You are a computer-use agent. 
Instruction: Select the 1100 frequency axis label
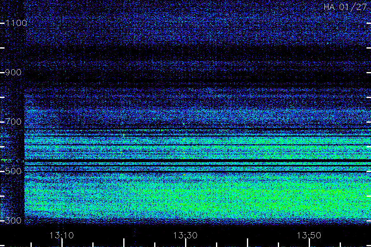point(16,23)
